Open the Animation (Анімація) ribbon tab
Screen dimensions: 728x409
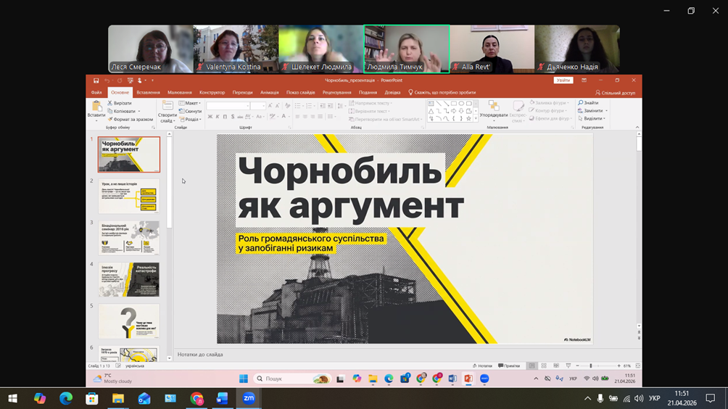click(x=269, y=93)
